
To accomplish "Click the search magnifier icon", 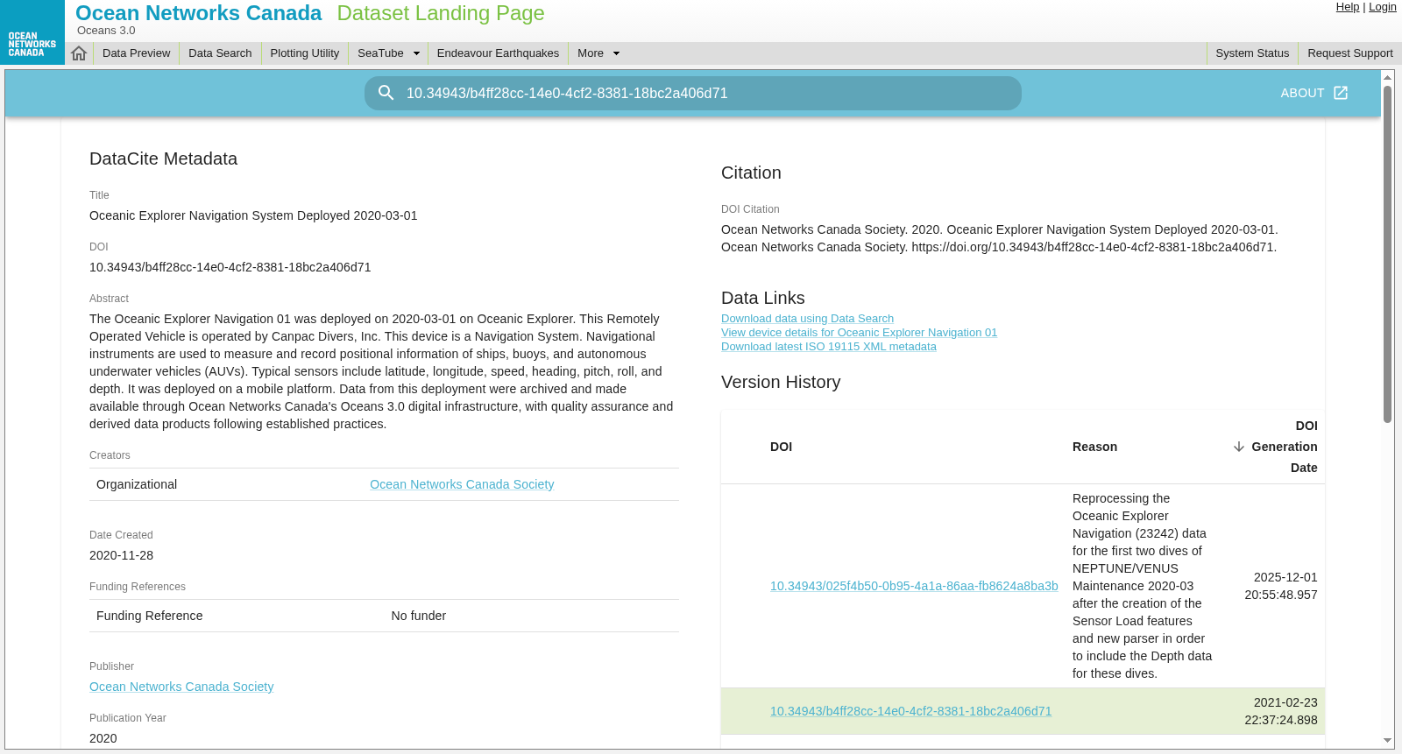I will click(386, 93).
